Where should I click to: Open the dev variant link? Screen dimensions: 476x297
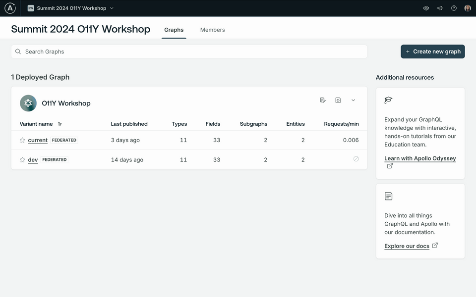(33, 160)
